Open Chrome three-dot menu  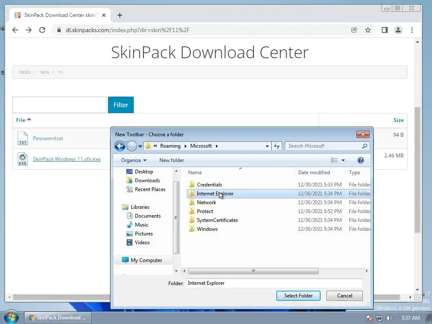(412, 30)
